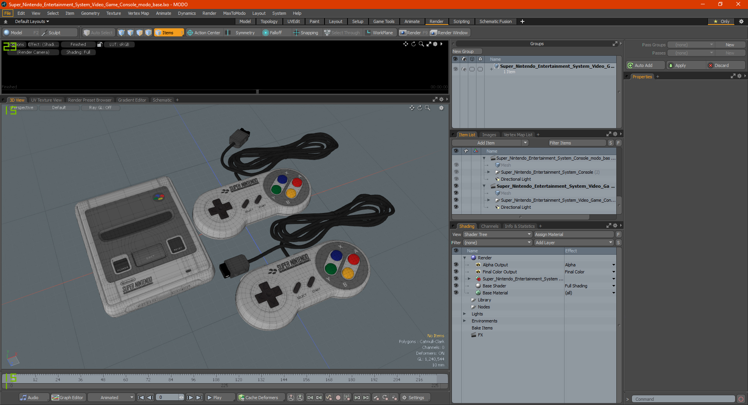Toggle visibility of Alpha Output
Viewport: 748px width, 405px height.
click(456, 265)
